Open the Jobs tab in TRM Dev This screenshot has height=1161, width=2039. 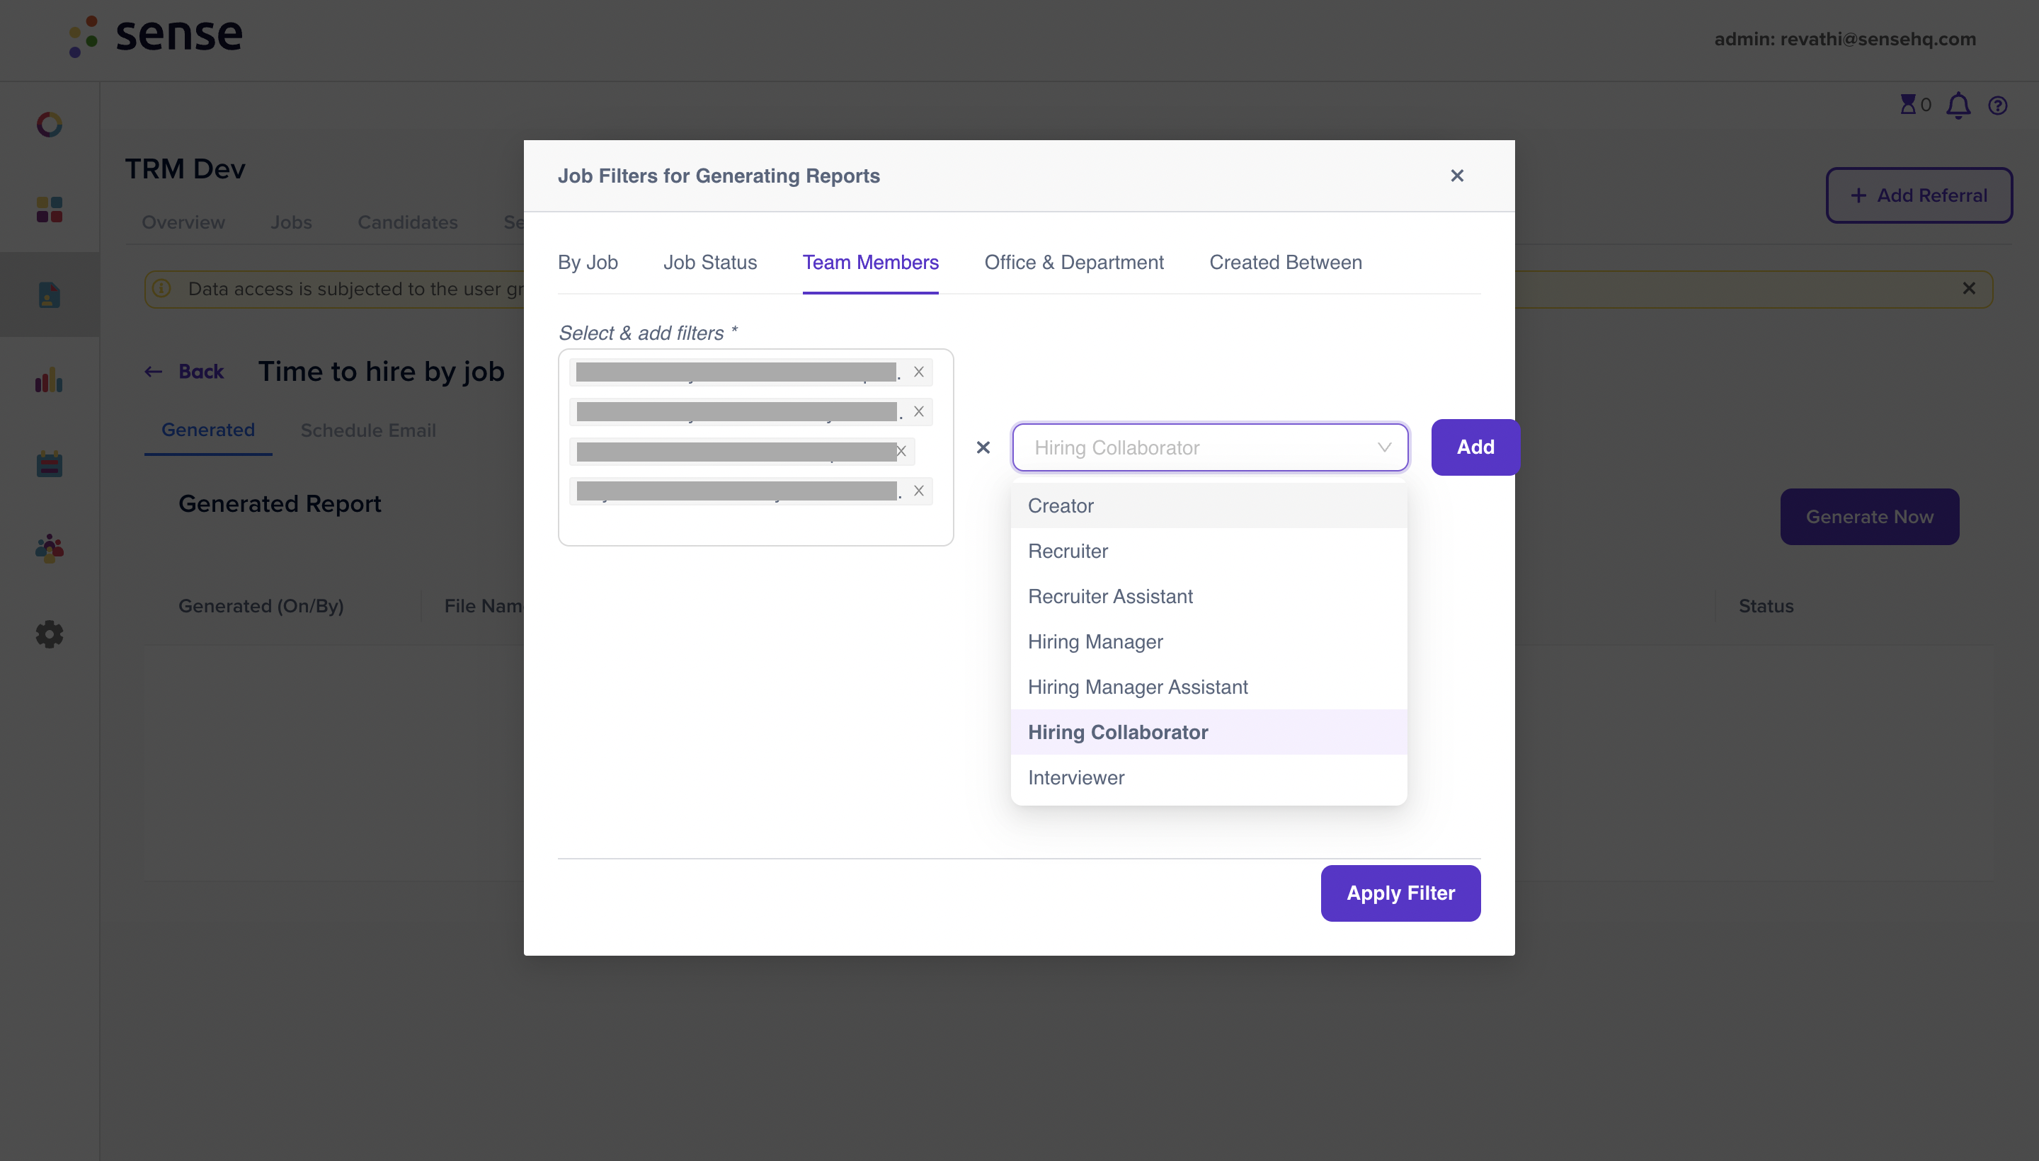pos(291,222)
